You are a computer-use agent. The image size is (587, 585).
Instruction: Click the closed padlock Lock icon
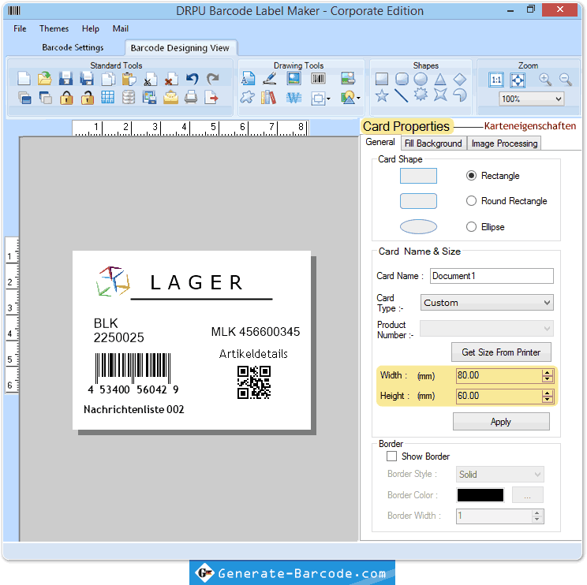tap(66, 98)
